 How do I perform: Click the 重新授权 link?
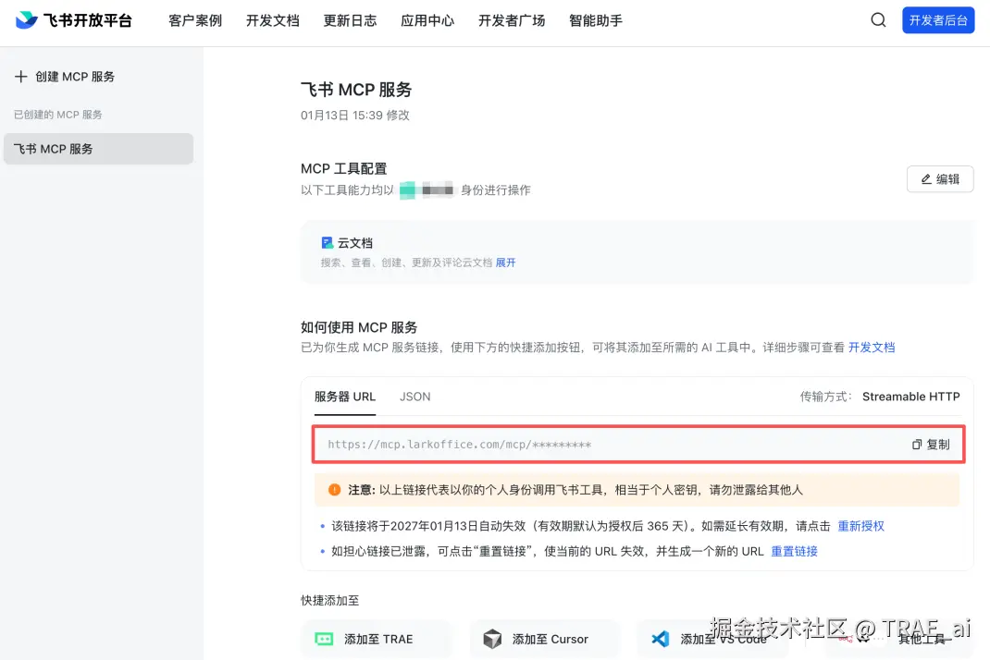(860, 526)
